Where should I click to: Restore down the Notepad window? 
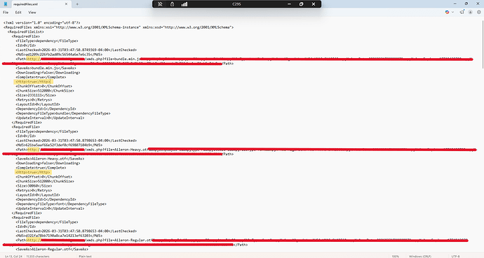[466, 3]
